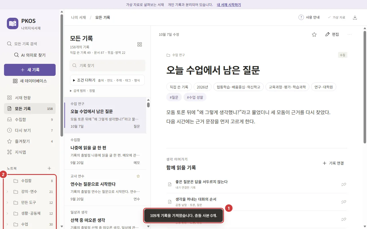Click the PKOS logo icon

click(x=13, y=23)
